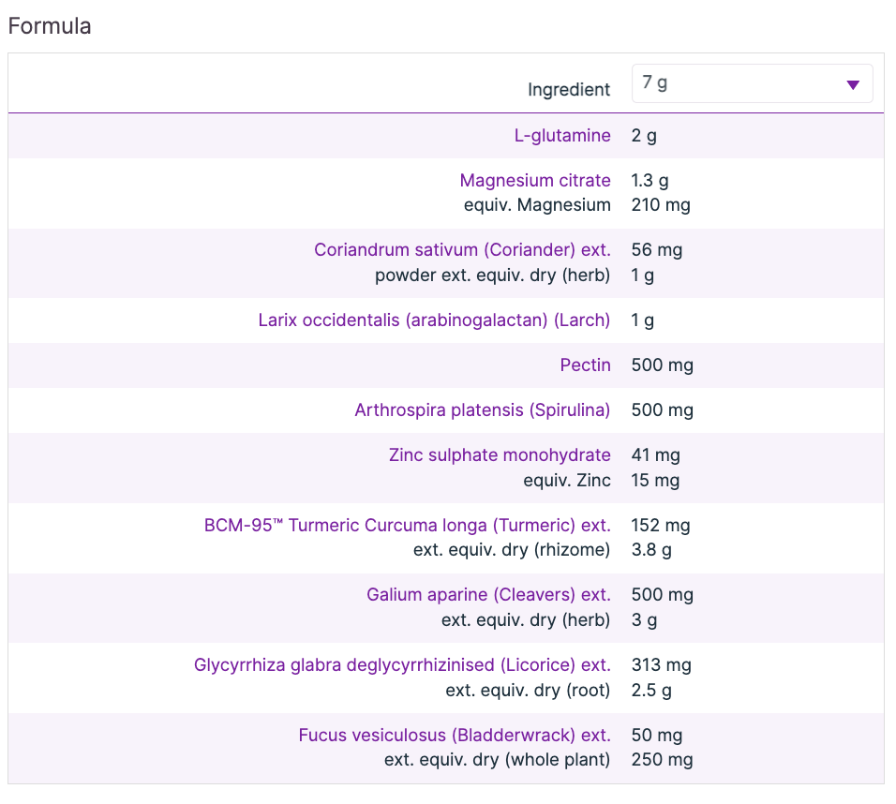This screenshot has height=804, width=896.
Task: Click the purple dropdown arrow icon
Action: pyautogui.click(x=853, y=84)
